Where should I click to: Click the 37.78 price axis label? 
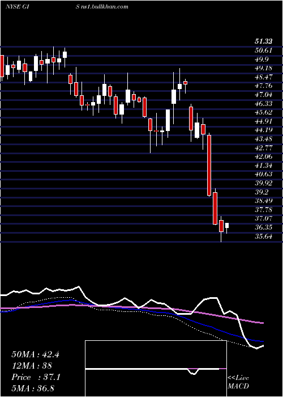click(263, 210)
